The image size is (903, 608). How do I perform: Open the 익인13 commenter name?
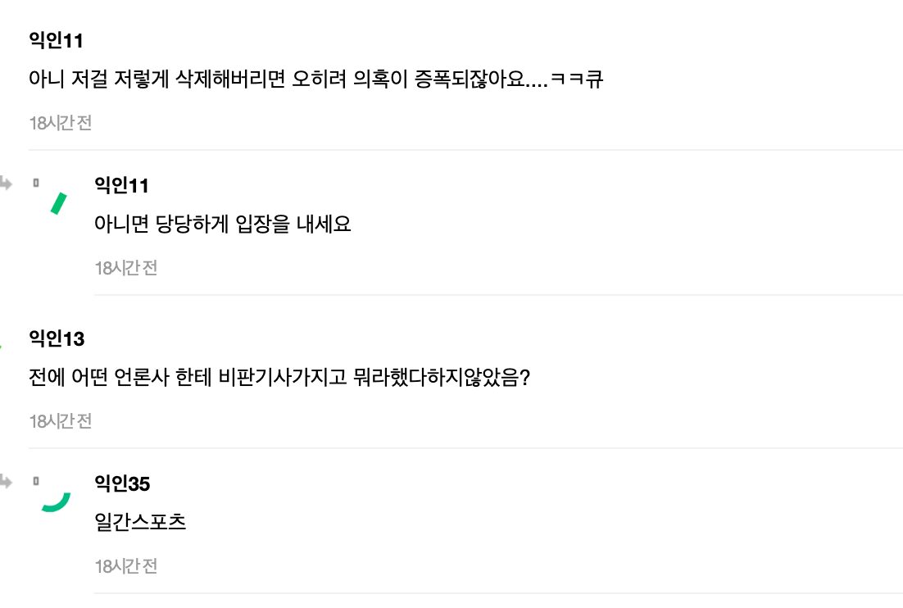[x=57, y=338]
